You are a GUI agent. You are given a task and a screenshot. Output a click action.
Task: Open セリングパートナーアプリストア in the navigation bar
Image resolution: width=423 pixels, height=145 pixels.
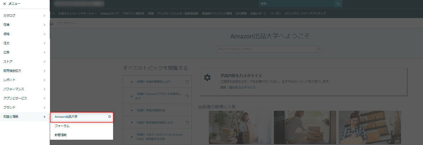(305, 13)
